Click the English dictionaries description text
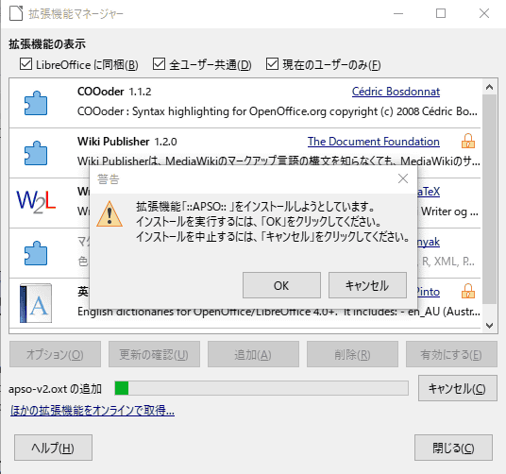 tap(278, 312)
